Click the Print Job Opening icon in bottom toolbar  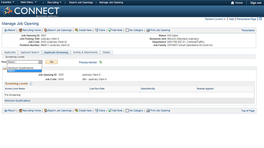(x=148, y=111)
